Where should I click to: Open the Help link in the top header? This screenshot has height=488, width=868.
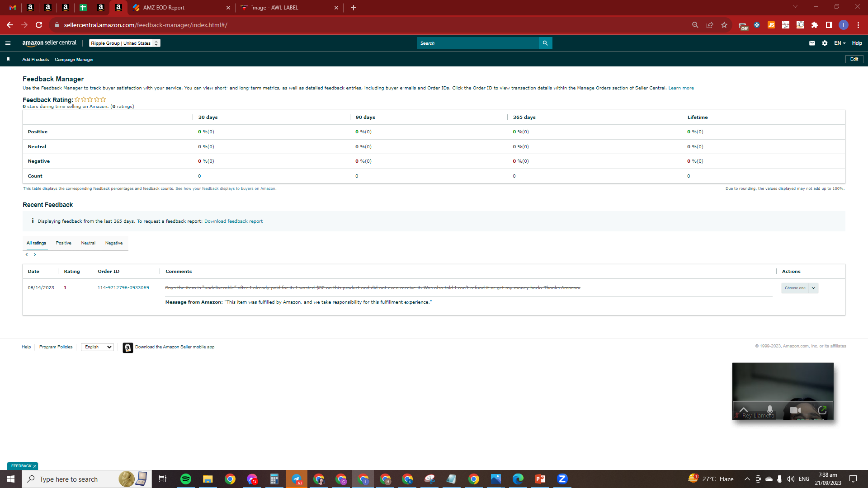857,43
